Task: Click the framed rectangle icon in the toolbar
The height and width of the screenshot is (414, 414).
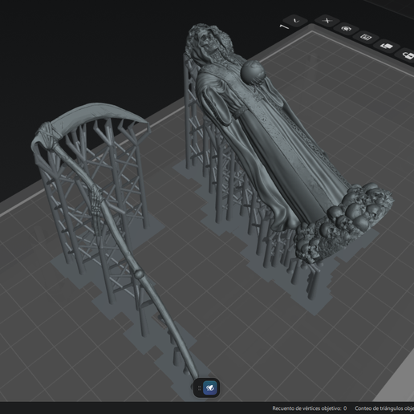Action: pos(366,37)
